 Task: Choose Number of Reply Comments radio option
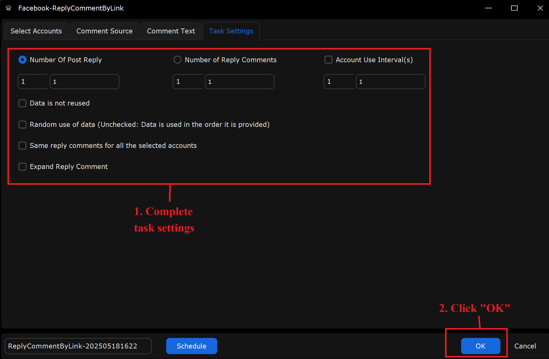(177, 60)
